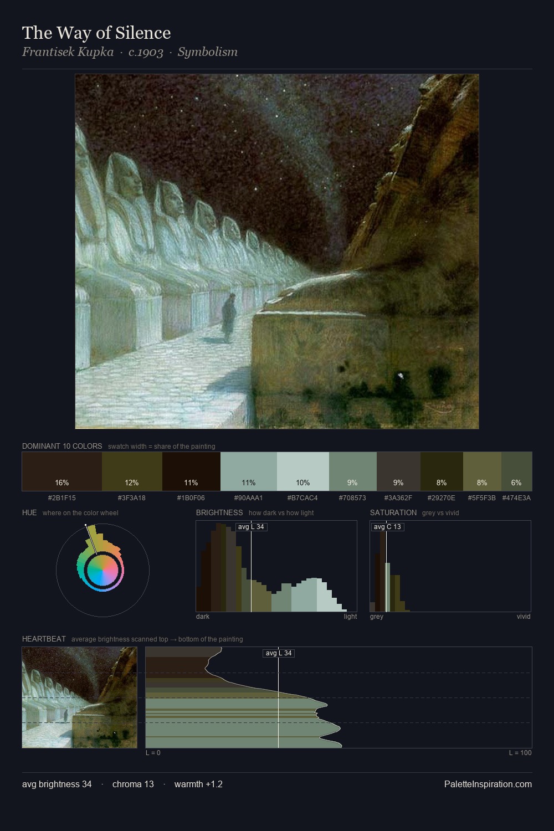Click the hue color wheel
The height and width of the screenshot is (831, 554).
pos(102,570)
